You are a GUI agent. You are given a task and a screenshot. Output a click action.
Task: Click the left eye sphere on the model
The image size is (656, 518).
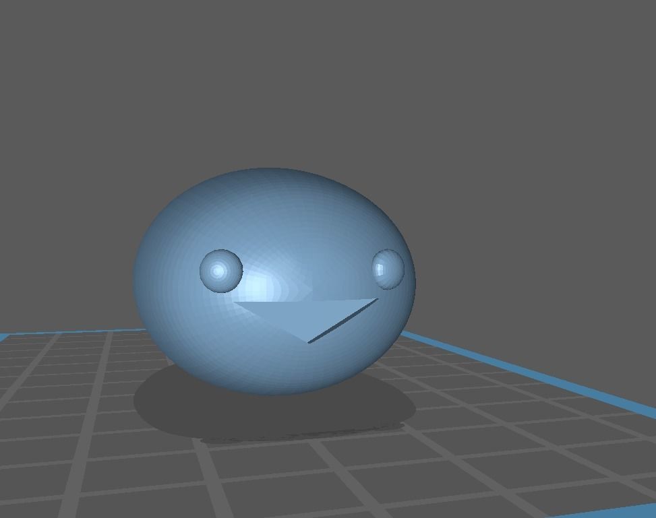coord(221,271)
